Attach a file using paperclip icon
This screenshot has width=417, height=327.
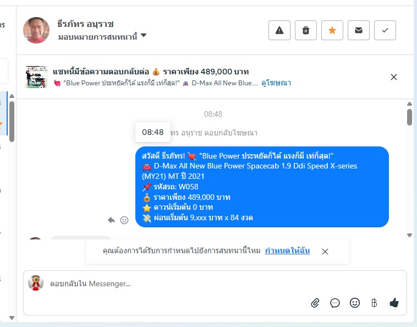point(315,303)
